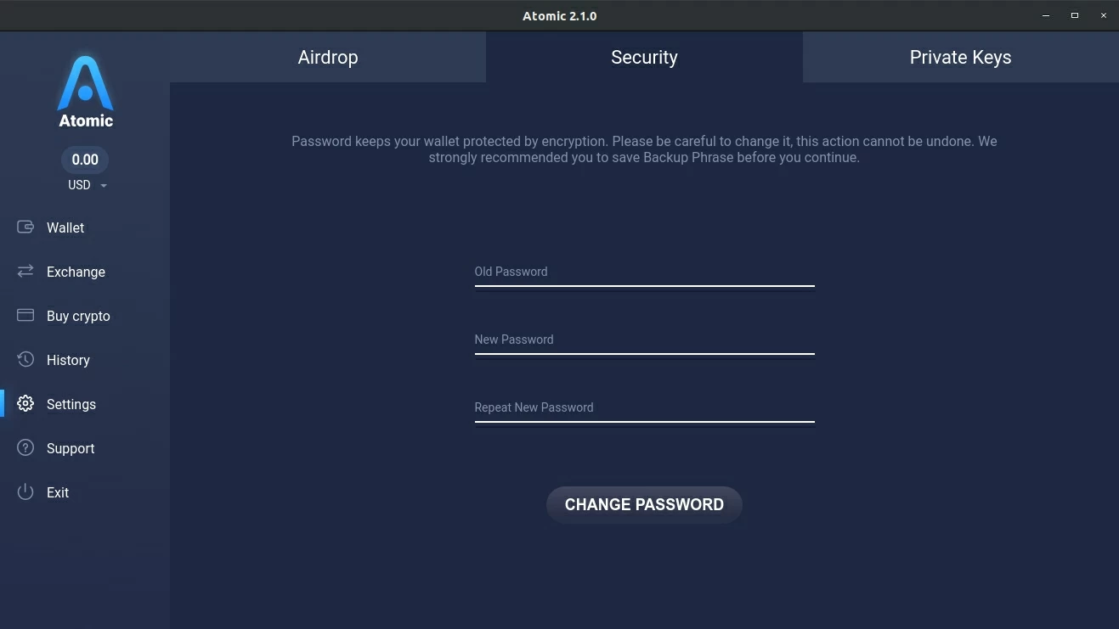Switch to the Airdrop tab
Viewport: 1119px width, 629px height.
coord(328,58)
